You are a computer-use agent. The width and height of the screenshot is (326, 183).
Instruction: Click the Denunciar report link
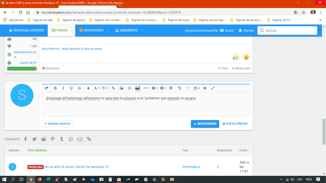click(x=51, y=68)
